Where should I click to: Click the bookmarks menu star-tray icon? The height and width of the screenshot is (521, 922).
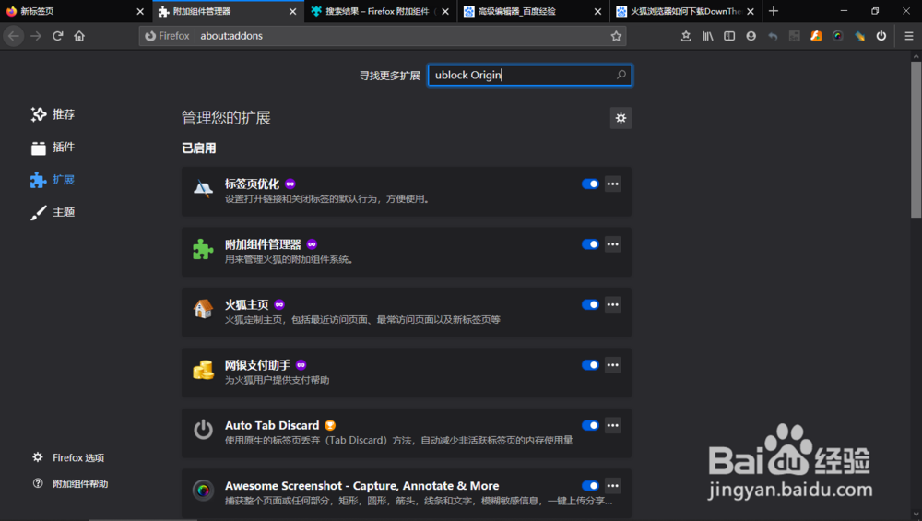(x=686, y=36)
